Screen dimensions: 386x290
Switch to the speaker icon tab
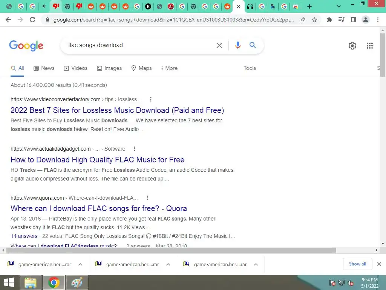coord(44,7)
